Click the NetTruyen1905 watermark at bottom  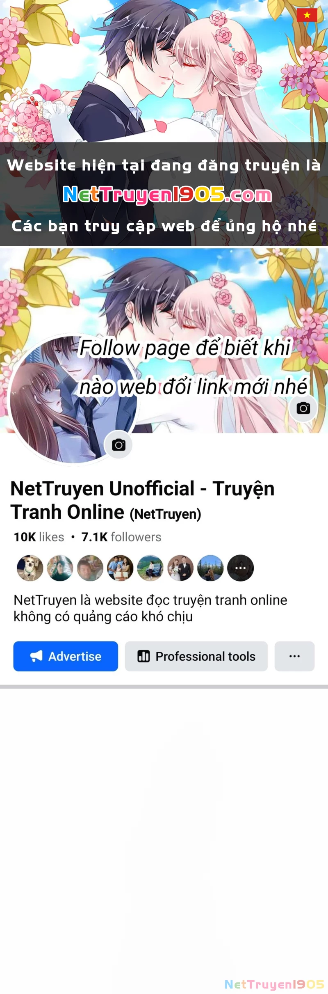click(x=274, y=984)
